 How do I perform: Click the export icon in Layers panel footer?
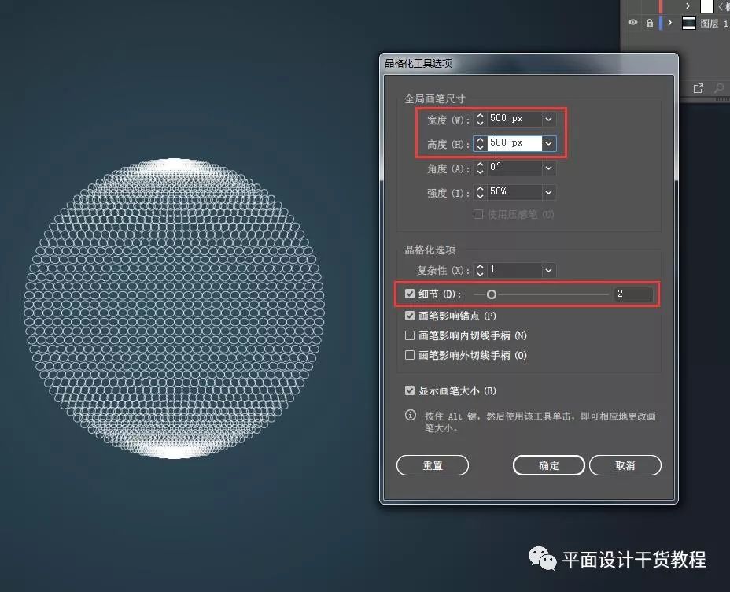pyautogui.click(x=698, y=88)
